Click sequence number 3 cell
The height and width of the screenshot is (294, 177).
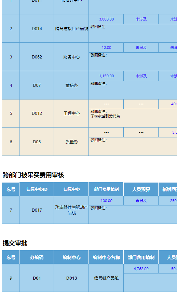pyautogui.click(x=11, y=57)
